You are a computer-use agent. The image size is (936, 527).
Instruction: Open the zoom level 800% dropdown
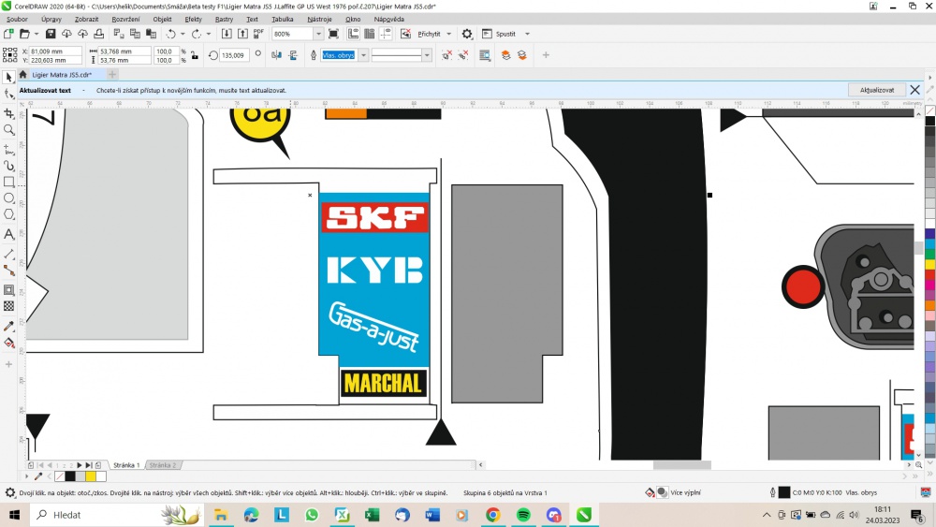[318, 34]
